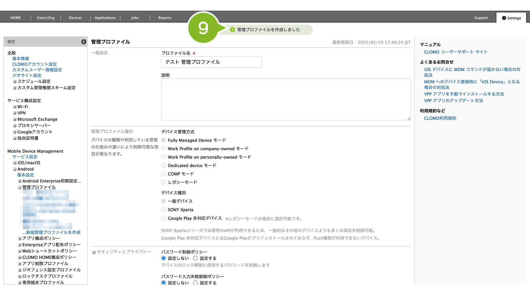The image size is (530, 298).
Task: Expand 独自証明書 tree node
Action: click(15, 138)
